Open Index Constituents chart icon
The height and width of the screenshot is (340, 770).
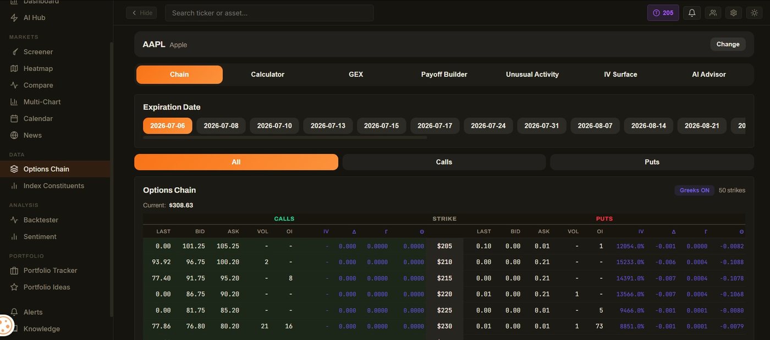[14, 186]
